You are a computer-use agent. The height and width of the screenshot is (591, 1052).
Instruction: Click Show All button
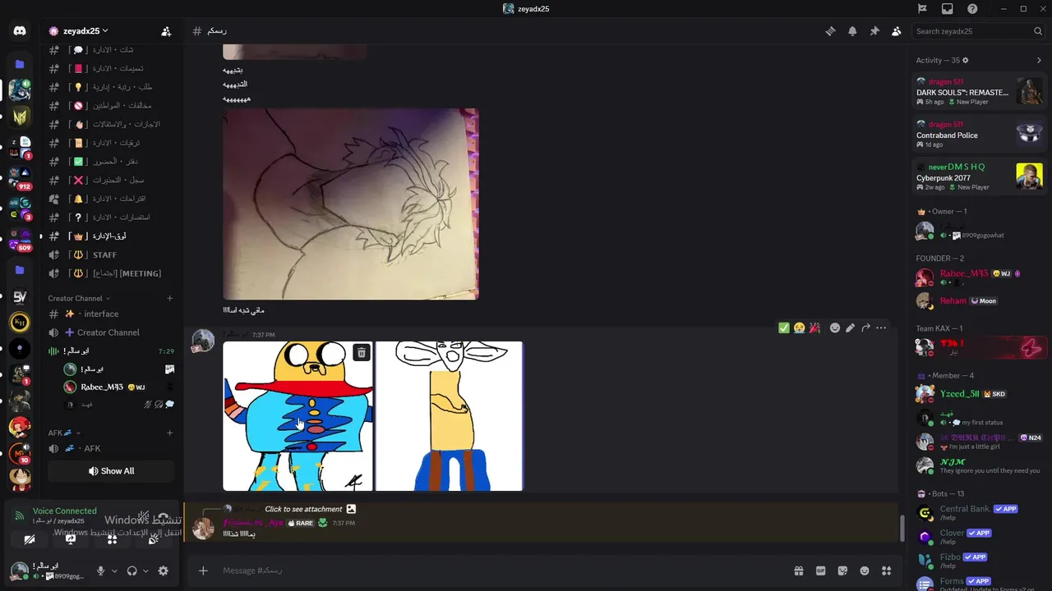111,471
